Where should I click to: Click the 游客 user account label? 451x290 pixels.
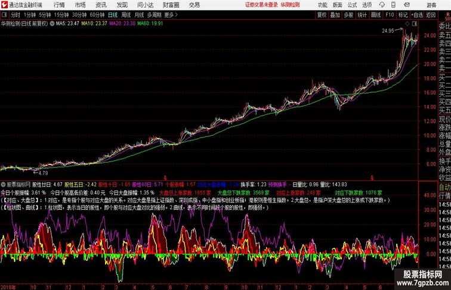click(431, 5)
